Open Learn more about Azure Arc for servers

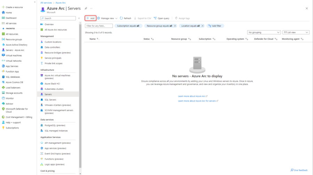click(x=198, y=101)
